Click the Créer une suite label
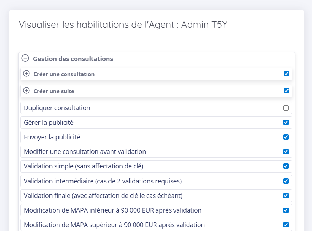The image size is (312, 231). 54,91
